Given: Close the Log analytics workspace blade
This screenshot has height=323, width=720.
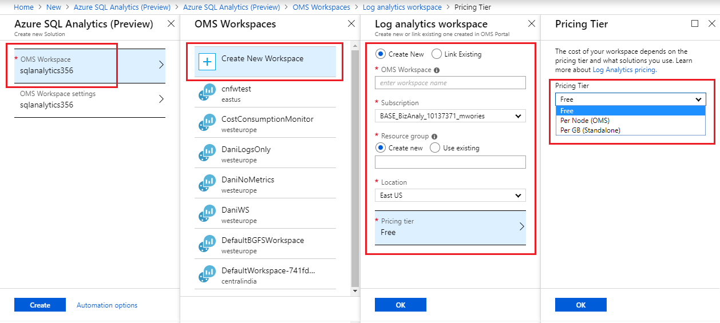Looking at the screenshot, I should [532, 23].
